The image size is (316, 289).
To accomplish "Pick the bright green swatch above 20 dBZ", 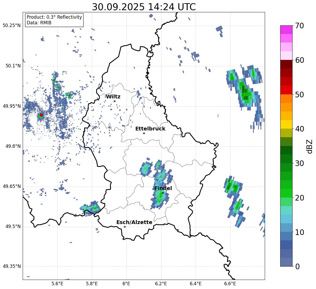I will pyautogui.click(x=286, y=193).
